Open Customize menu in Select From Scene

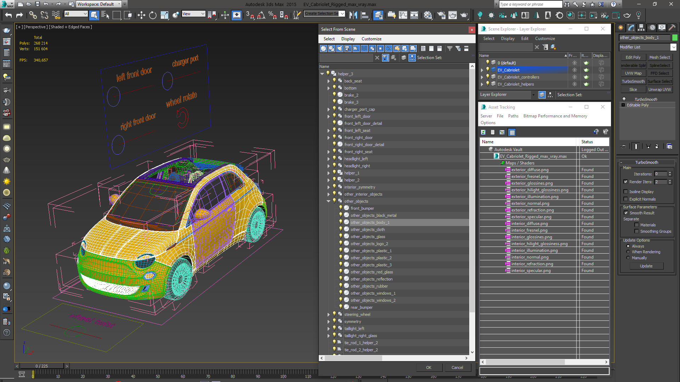click(371, 39)
